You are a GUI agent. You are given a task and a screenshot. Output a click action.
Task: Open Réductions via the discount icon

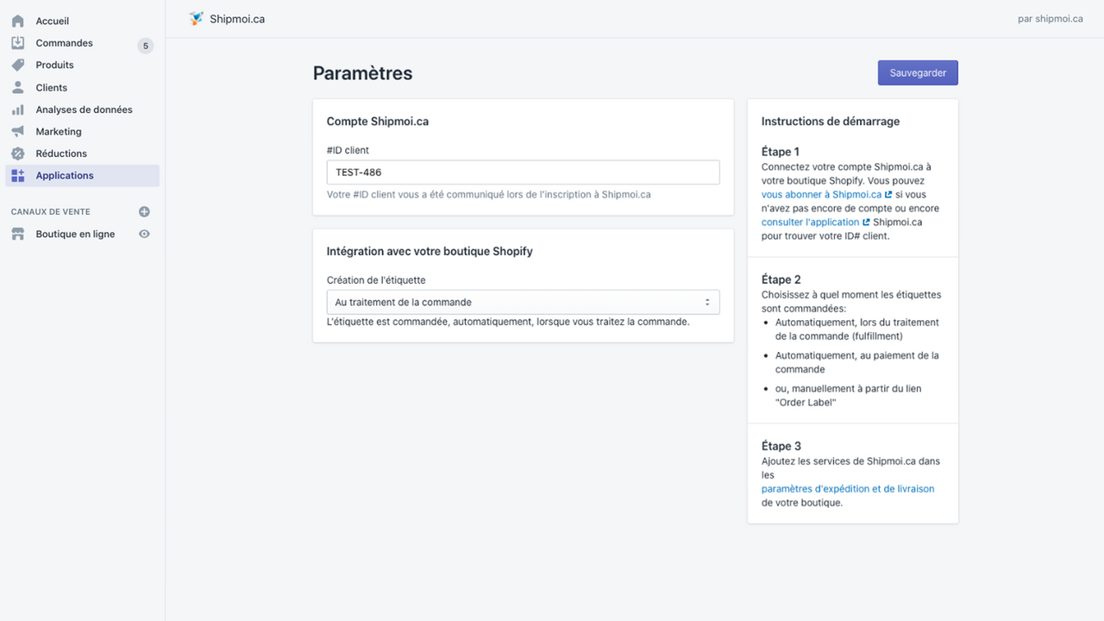18,154
